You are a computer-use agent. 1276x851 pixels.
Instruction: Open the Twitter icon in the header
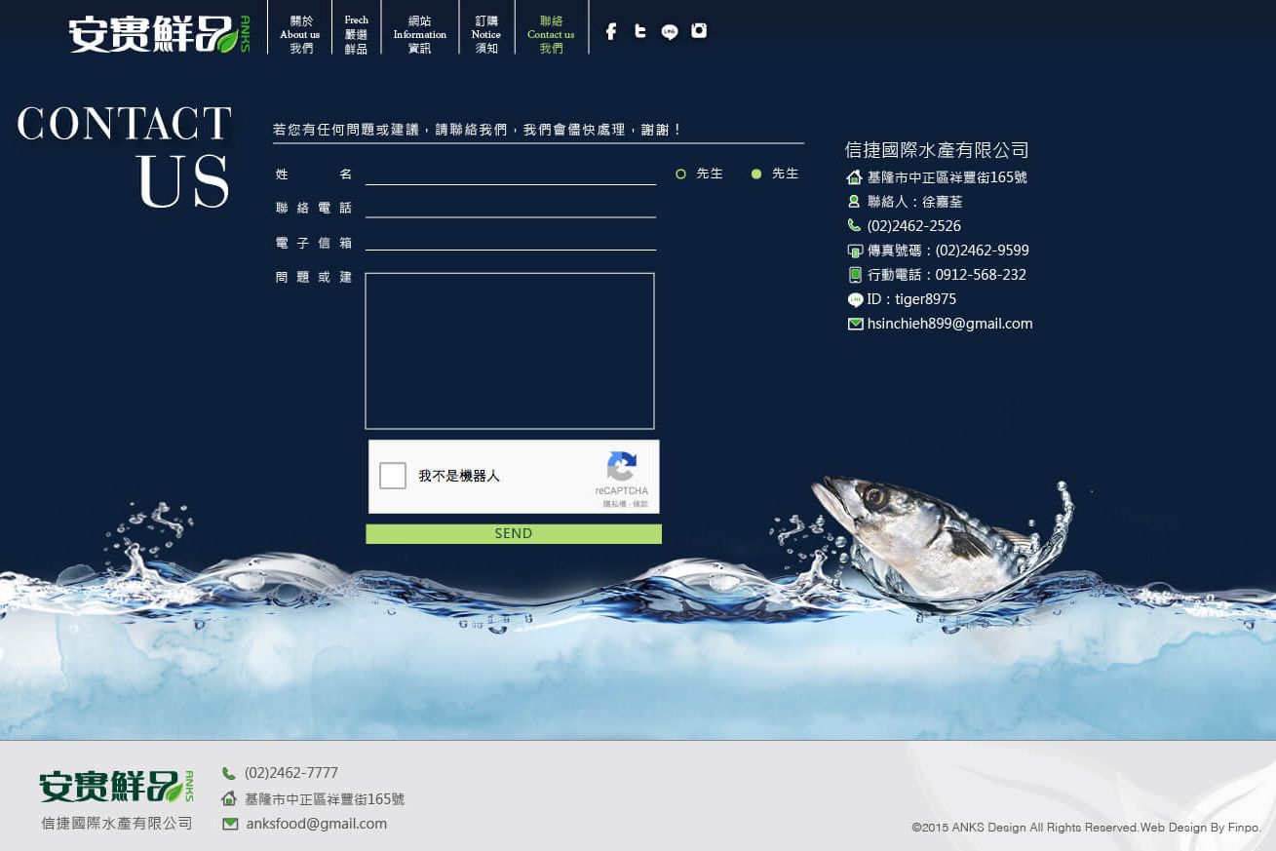point(640,31)
